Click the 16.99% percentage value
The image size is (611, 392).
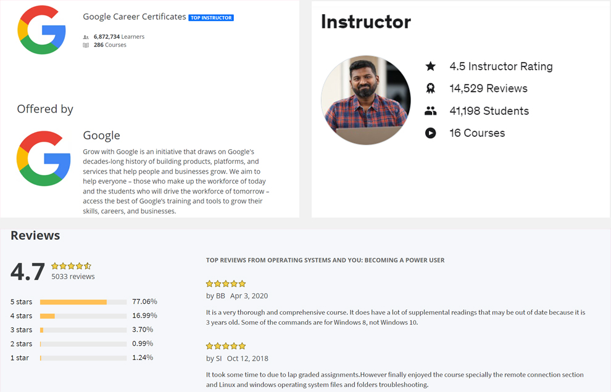click(x=144, y=316)
